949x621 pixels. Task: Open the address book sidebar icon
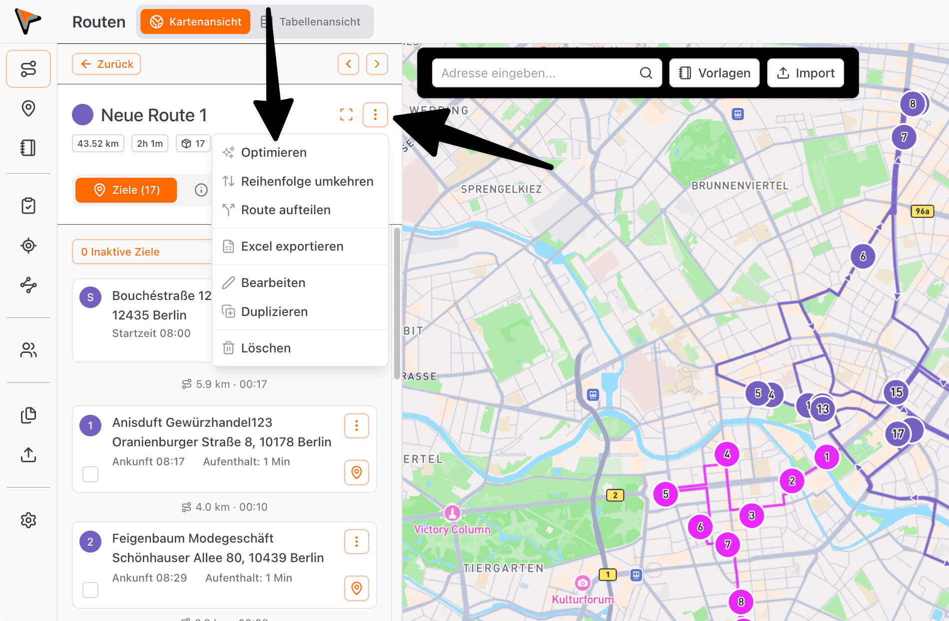28,148
